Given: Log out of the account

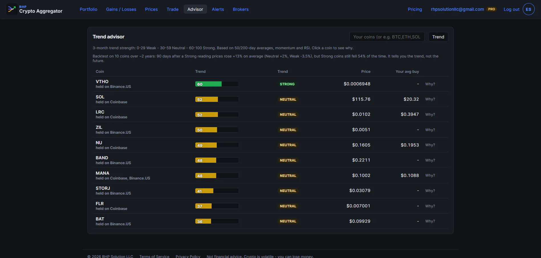Looking at the screenshot, I should (511, 9).
